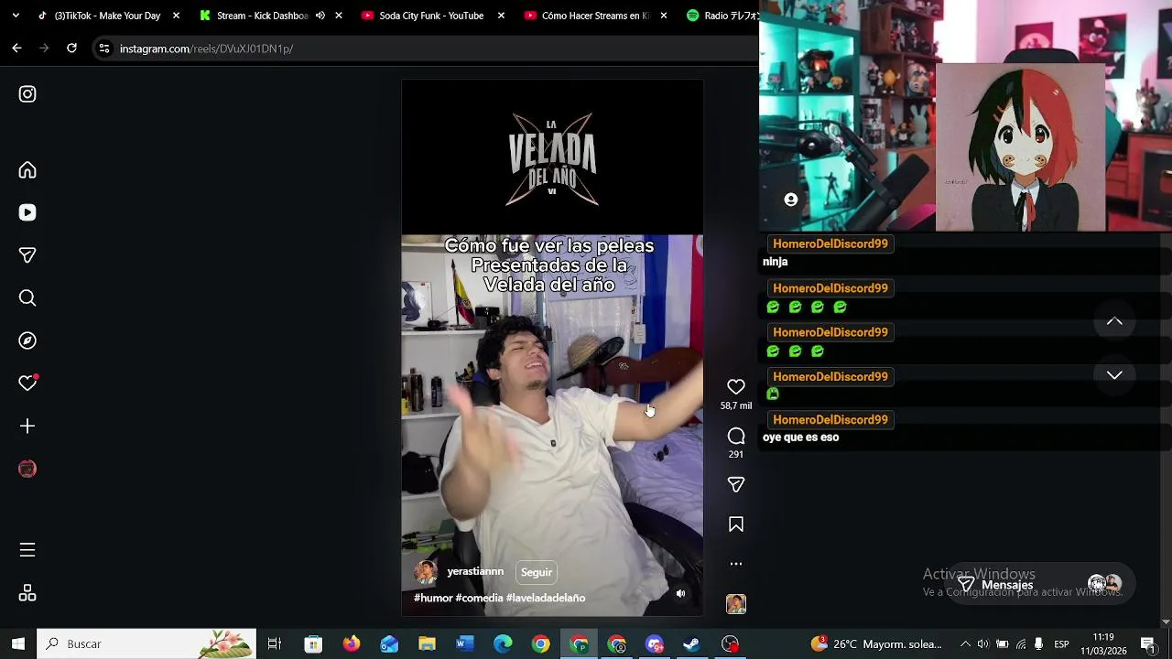Screen dimensions: 1172x659
Task: Open the Reels icon in sidebar
Action: click(x=27, y=212)
